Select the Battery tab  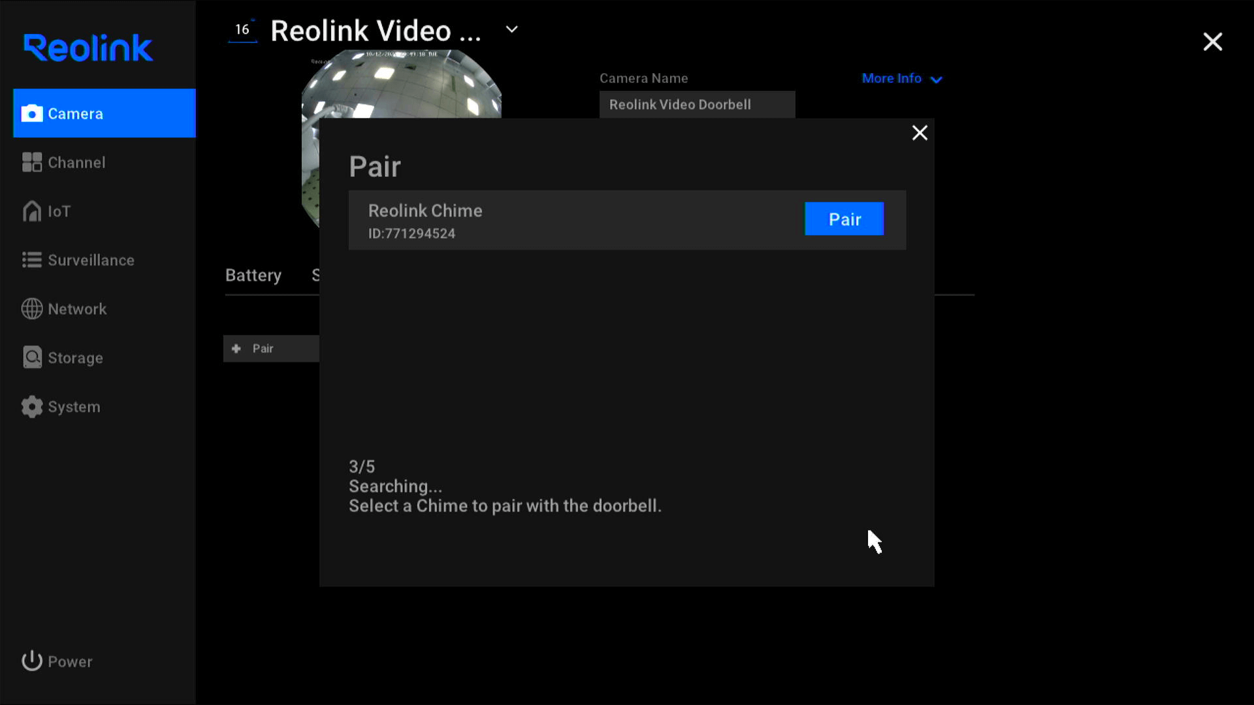point(253,275)
